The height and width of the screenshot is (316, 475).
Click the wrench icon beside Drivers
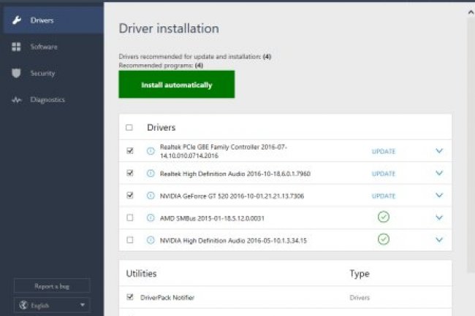16,20
